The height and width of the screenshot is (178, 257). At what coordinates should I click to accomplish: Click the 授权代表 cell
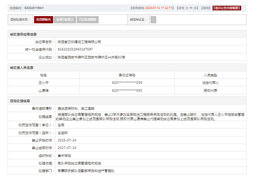(210, 91)
